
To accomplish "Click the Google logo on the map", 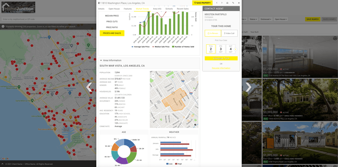I will [4, 159].
